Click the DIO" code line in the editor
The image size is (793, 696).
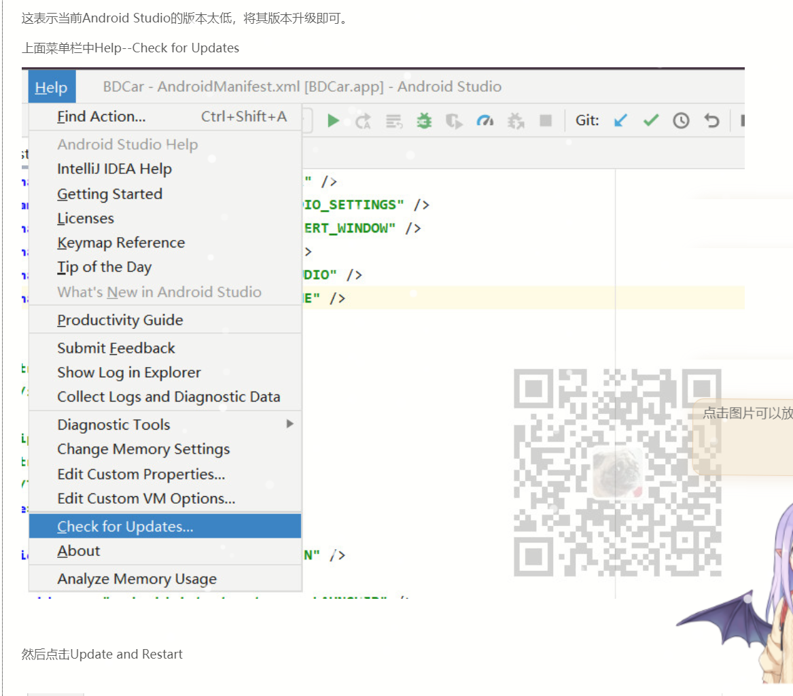tap(333, 275)
